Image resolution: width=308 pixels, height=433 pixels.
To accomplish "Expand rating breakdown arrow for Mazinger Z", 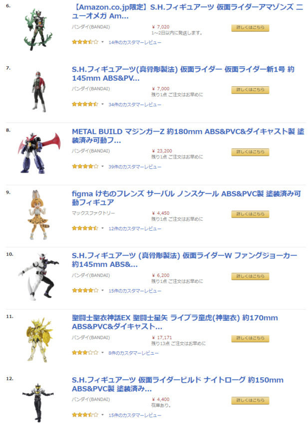I will pyautogui.click(x=102, y=166).
